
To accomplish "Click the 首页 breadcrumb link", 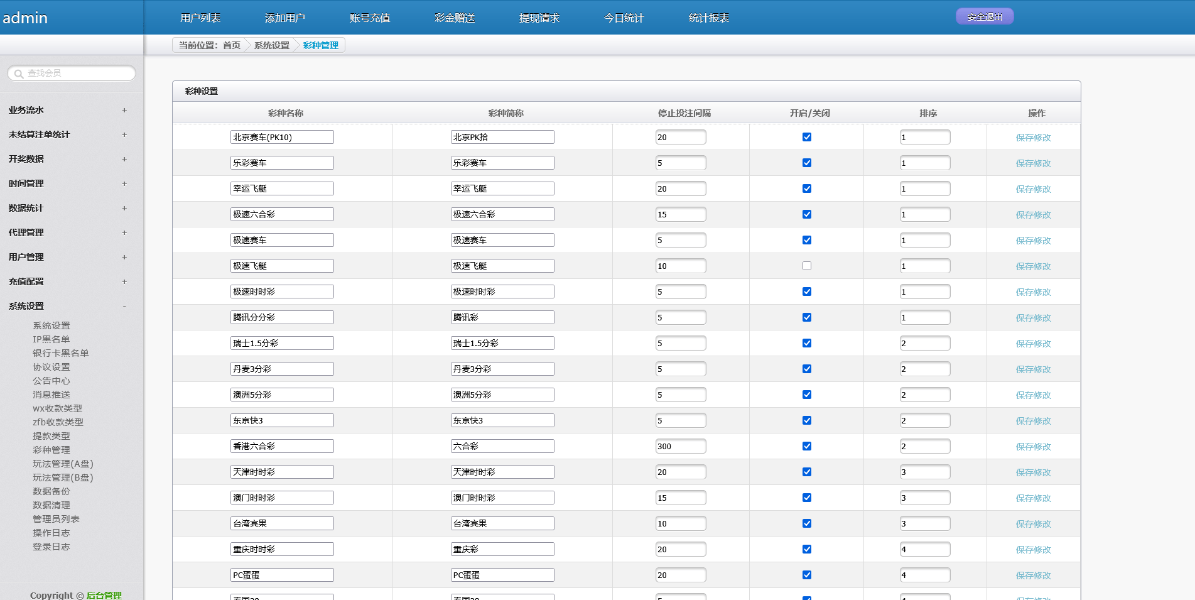I will (x=232, y=45).
